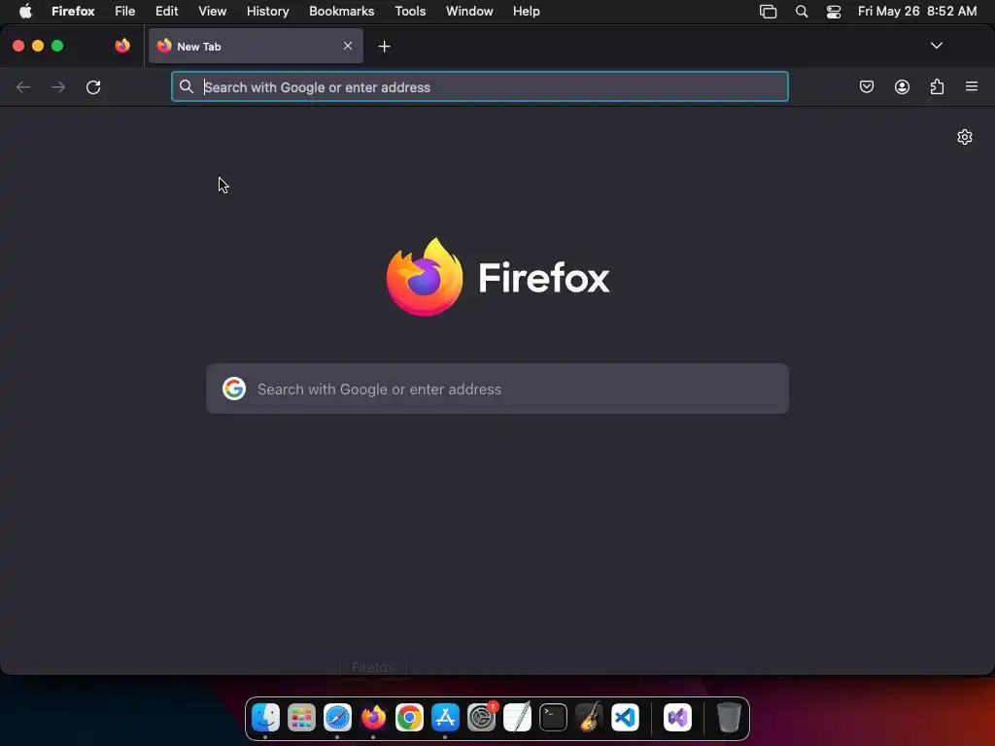Viewport: 995px width, 746px height.
Task: Click the Google logo in search box
Action: (234, 389)
